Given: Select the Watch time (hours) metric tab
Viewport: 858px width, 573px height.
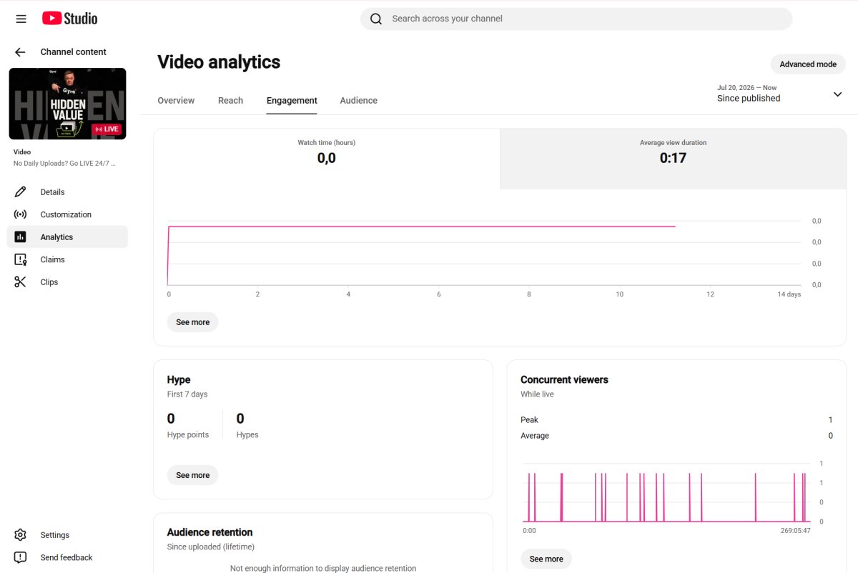Looking at the screenshot, I should pos(327,159).
